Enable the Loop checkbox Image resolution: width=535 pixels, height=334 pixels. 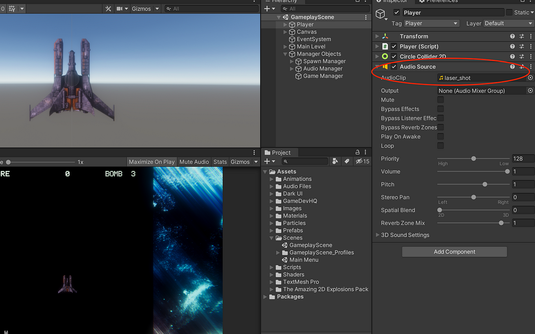coord(440,146)
